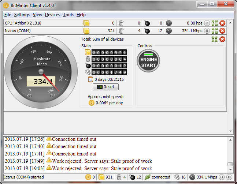Collapse the Total devices detail panel
The width and height of the screenshot is (237, 184).
click(x=215, y=39)
